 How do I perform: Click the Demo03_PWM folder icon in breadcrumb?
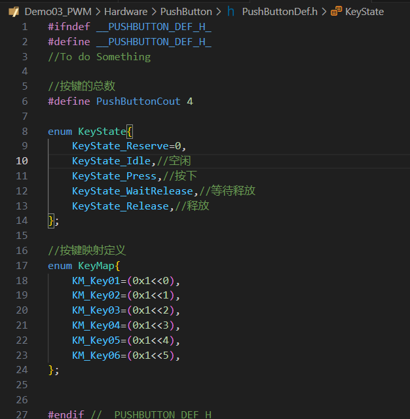(14, 12)
